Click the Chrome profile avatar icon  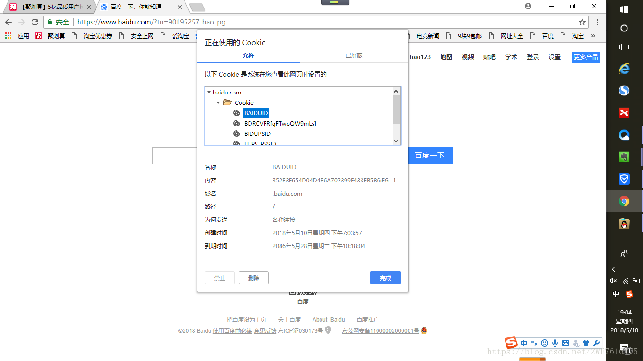coord(528,6)
